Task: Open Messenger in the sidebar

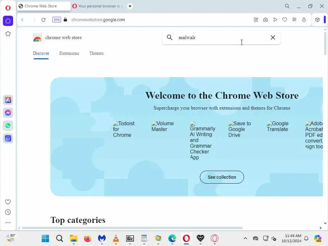Action: click(8, 113)
